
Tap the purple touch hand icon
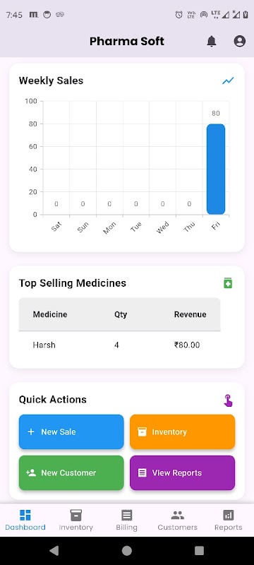[228, 400]
